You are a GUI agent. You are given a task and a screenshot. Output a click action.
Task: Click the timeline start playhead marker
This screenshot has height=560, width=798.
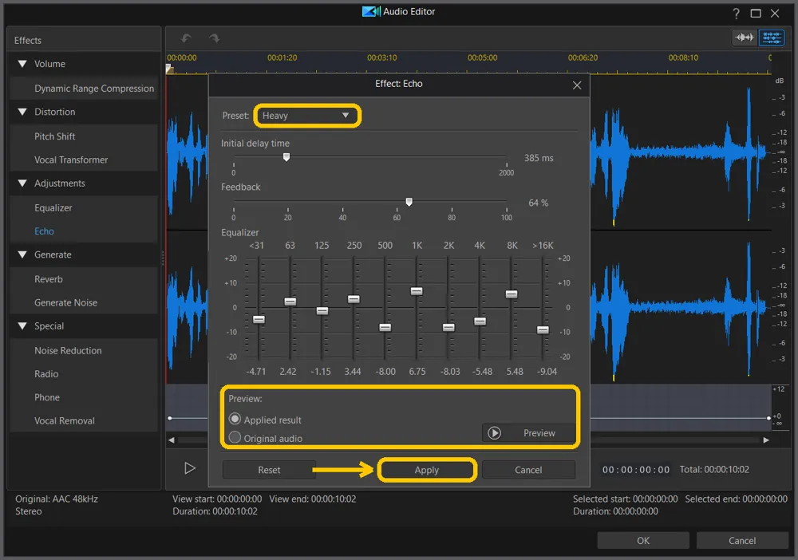(x=169, y=69)
